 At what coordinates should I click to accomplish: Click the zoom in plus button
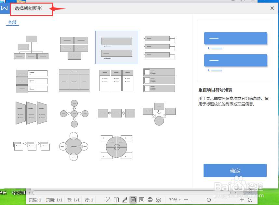(x=242, y=200)
